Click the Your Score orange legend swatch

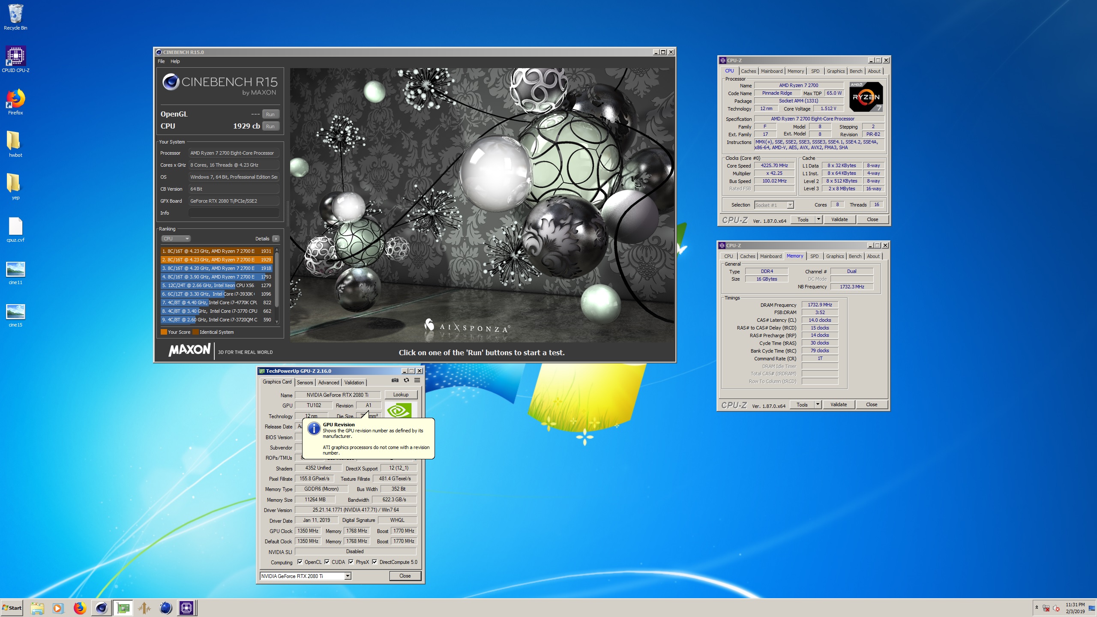click(164, 332)
